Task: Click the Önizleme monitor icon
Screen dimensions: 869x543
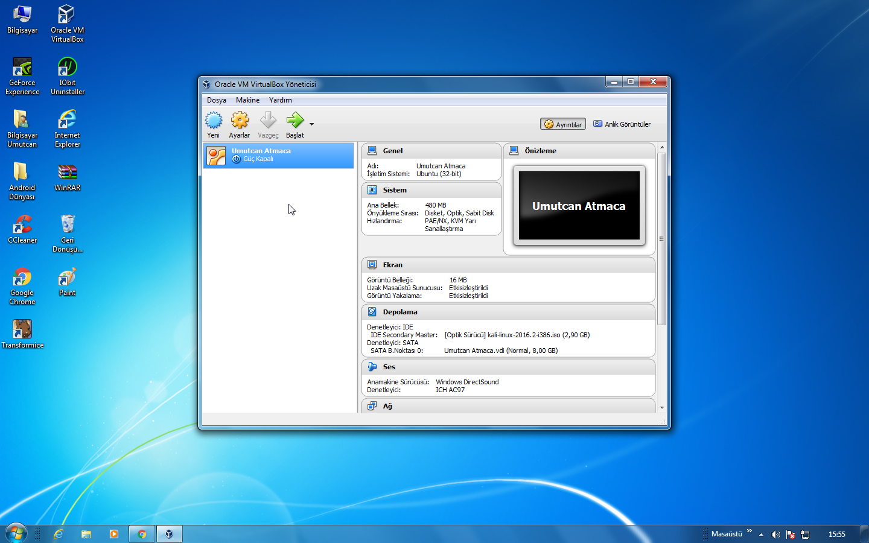Action: (x=514, y=151)
